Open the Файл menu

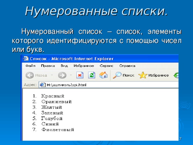tap(30, 66)
